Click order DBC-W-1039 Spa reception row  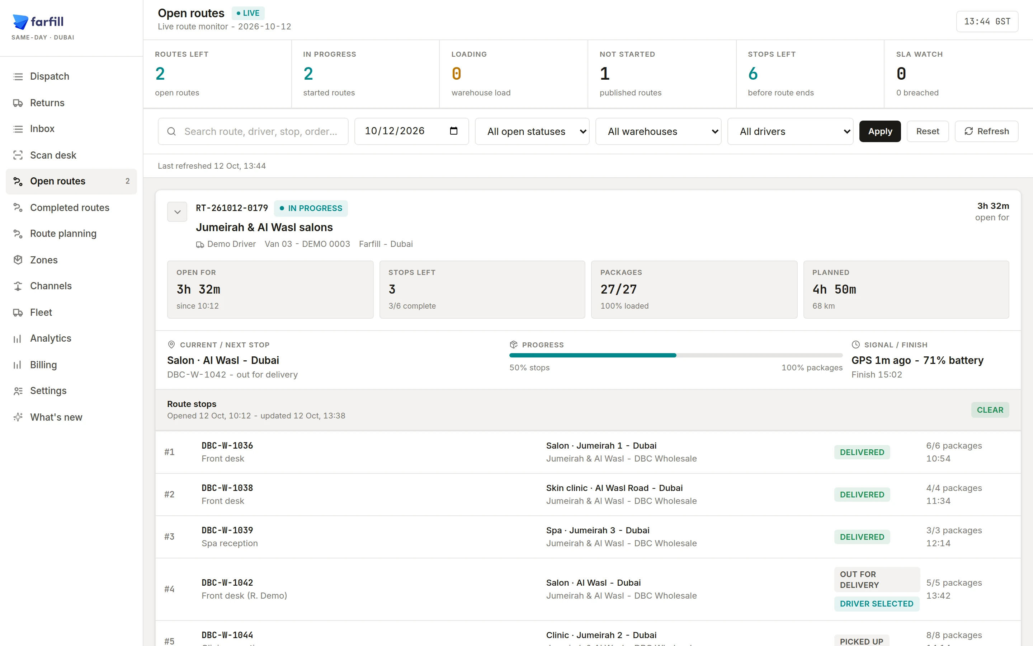[588, 537]
